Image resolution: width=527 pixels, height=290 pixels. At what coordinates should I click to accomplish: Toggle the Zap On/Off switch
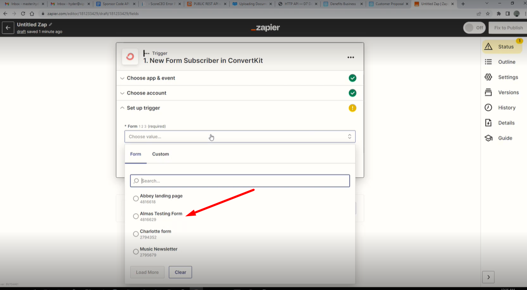point(475,28)
